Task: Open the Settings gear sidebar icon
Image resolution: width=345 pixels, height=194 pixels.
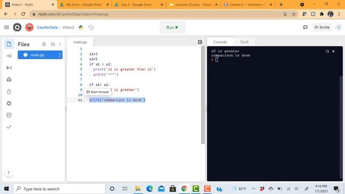Action: [x=9, y=103]
